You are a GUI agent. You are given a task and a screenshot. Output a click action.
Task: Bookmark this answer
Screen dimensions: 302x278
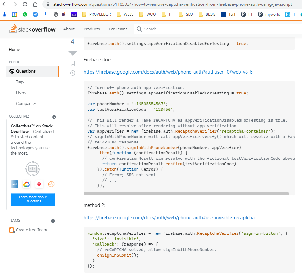(x=72, y=63)
